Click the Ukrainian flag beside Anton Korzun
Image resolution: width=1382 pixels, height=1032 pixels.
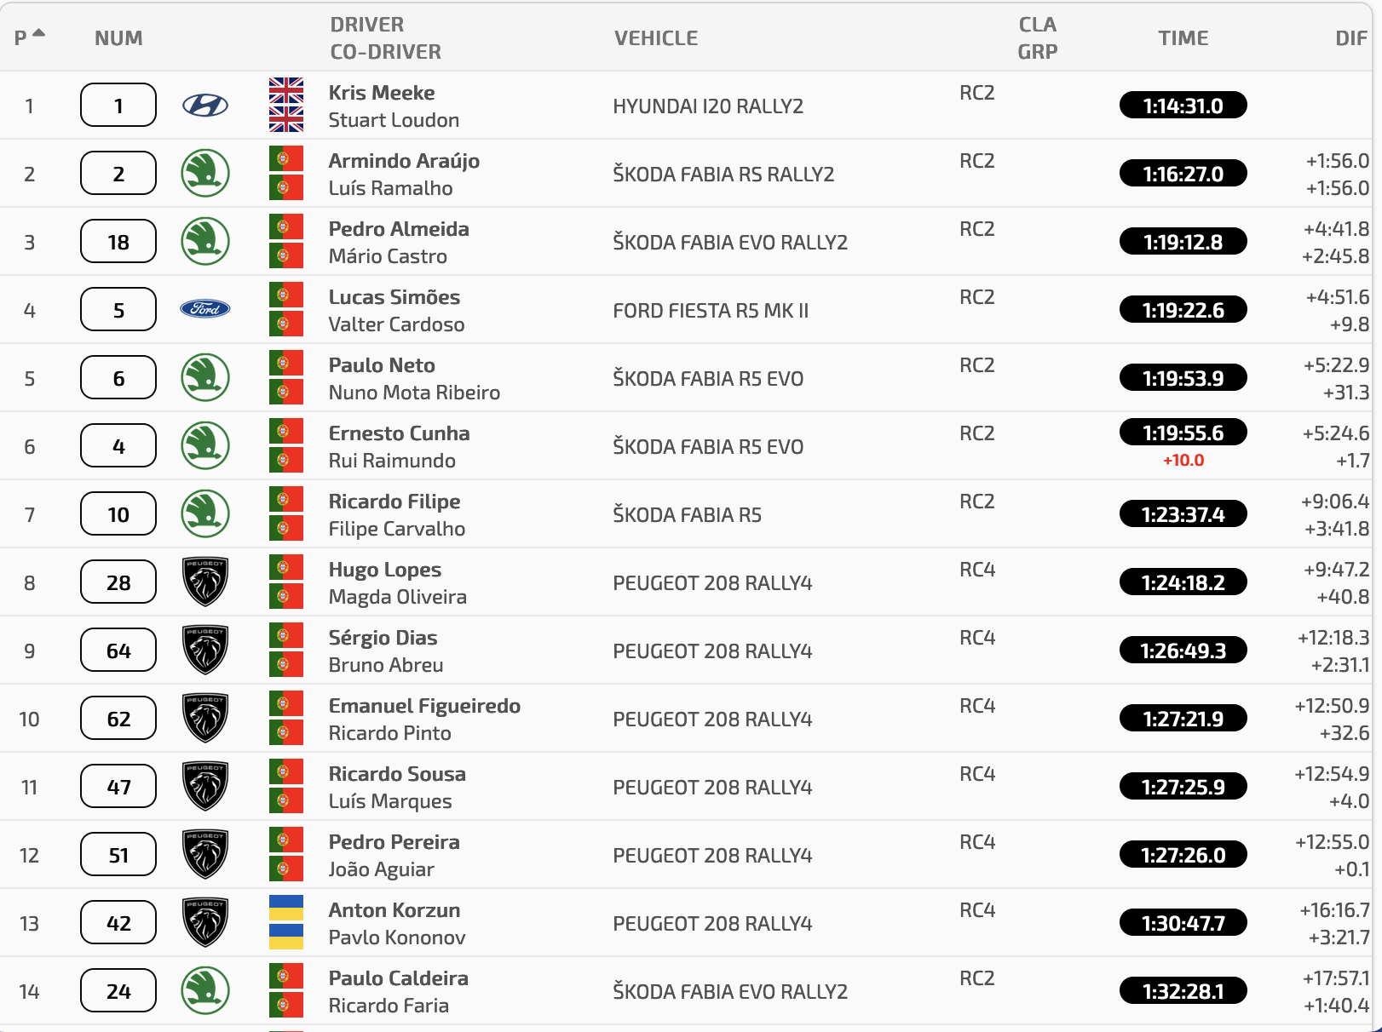286,909
